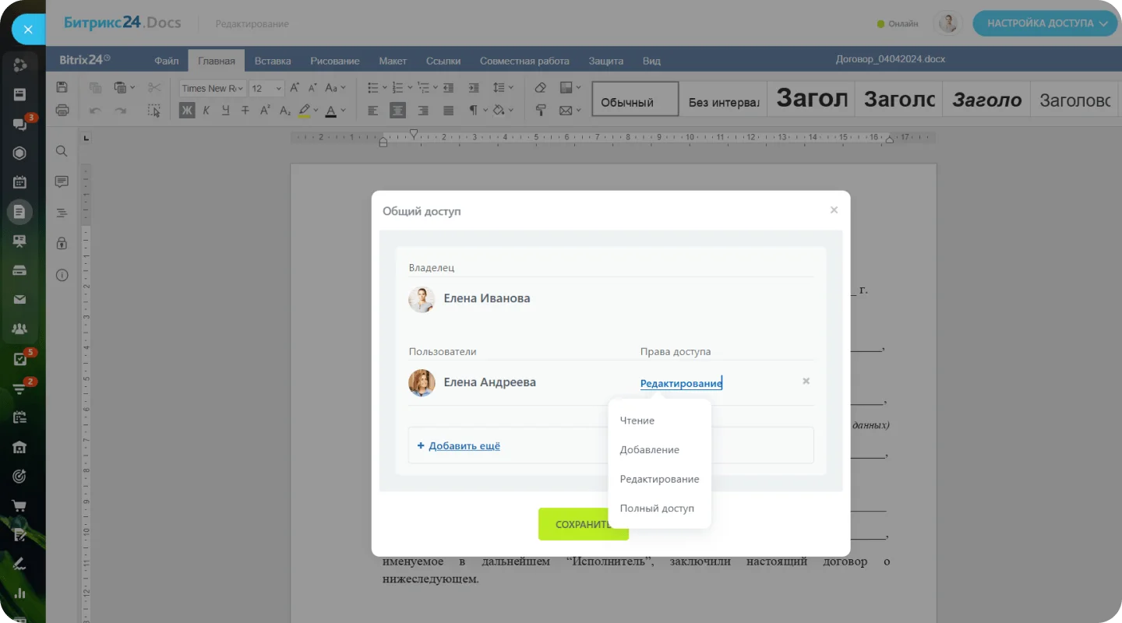This screenshot has width=1122, height=623.
Task: Click the increase font size icon
Action: coord(294,87)
